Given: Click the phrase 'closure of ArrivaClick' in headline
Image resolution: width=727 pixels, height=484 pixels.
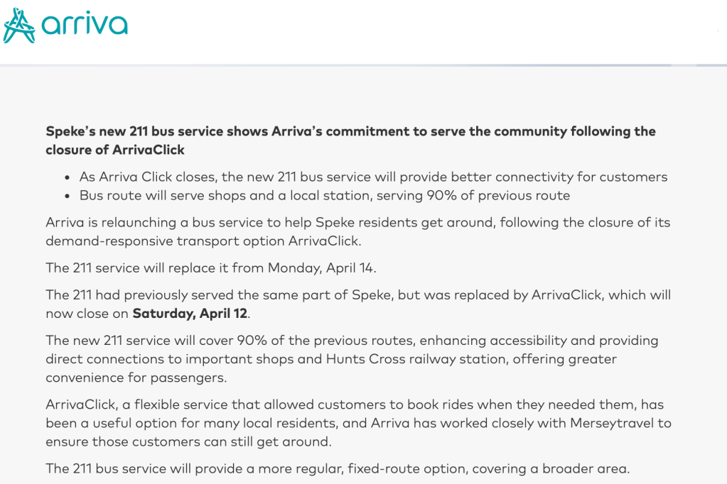Looking at the screenshot, I should coord(115,150).
